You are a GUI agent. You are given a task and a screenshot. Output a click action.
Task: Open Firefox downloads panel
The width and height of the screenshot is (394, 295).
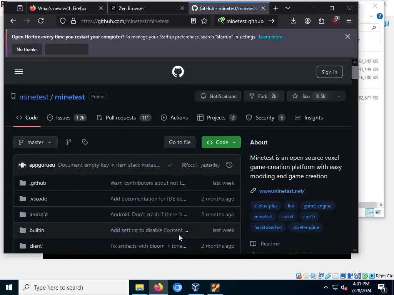tap(293, 21)
